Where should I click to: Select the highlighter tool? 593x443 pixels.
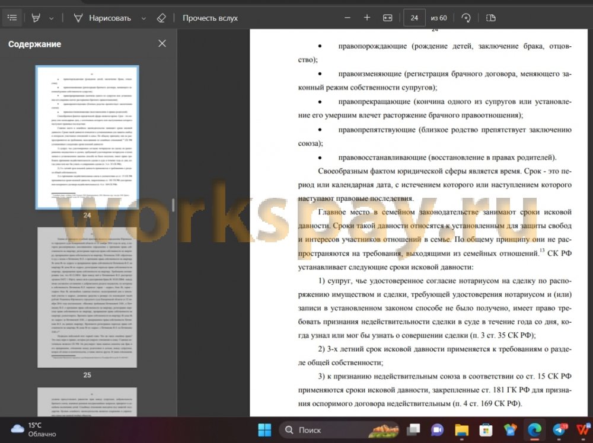(36, 18)
